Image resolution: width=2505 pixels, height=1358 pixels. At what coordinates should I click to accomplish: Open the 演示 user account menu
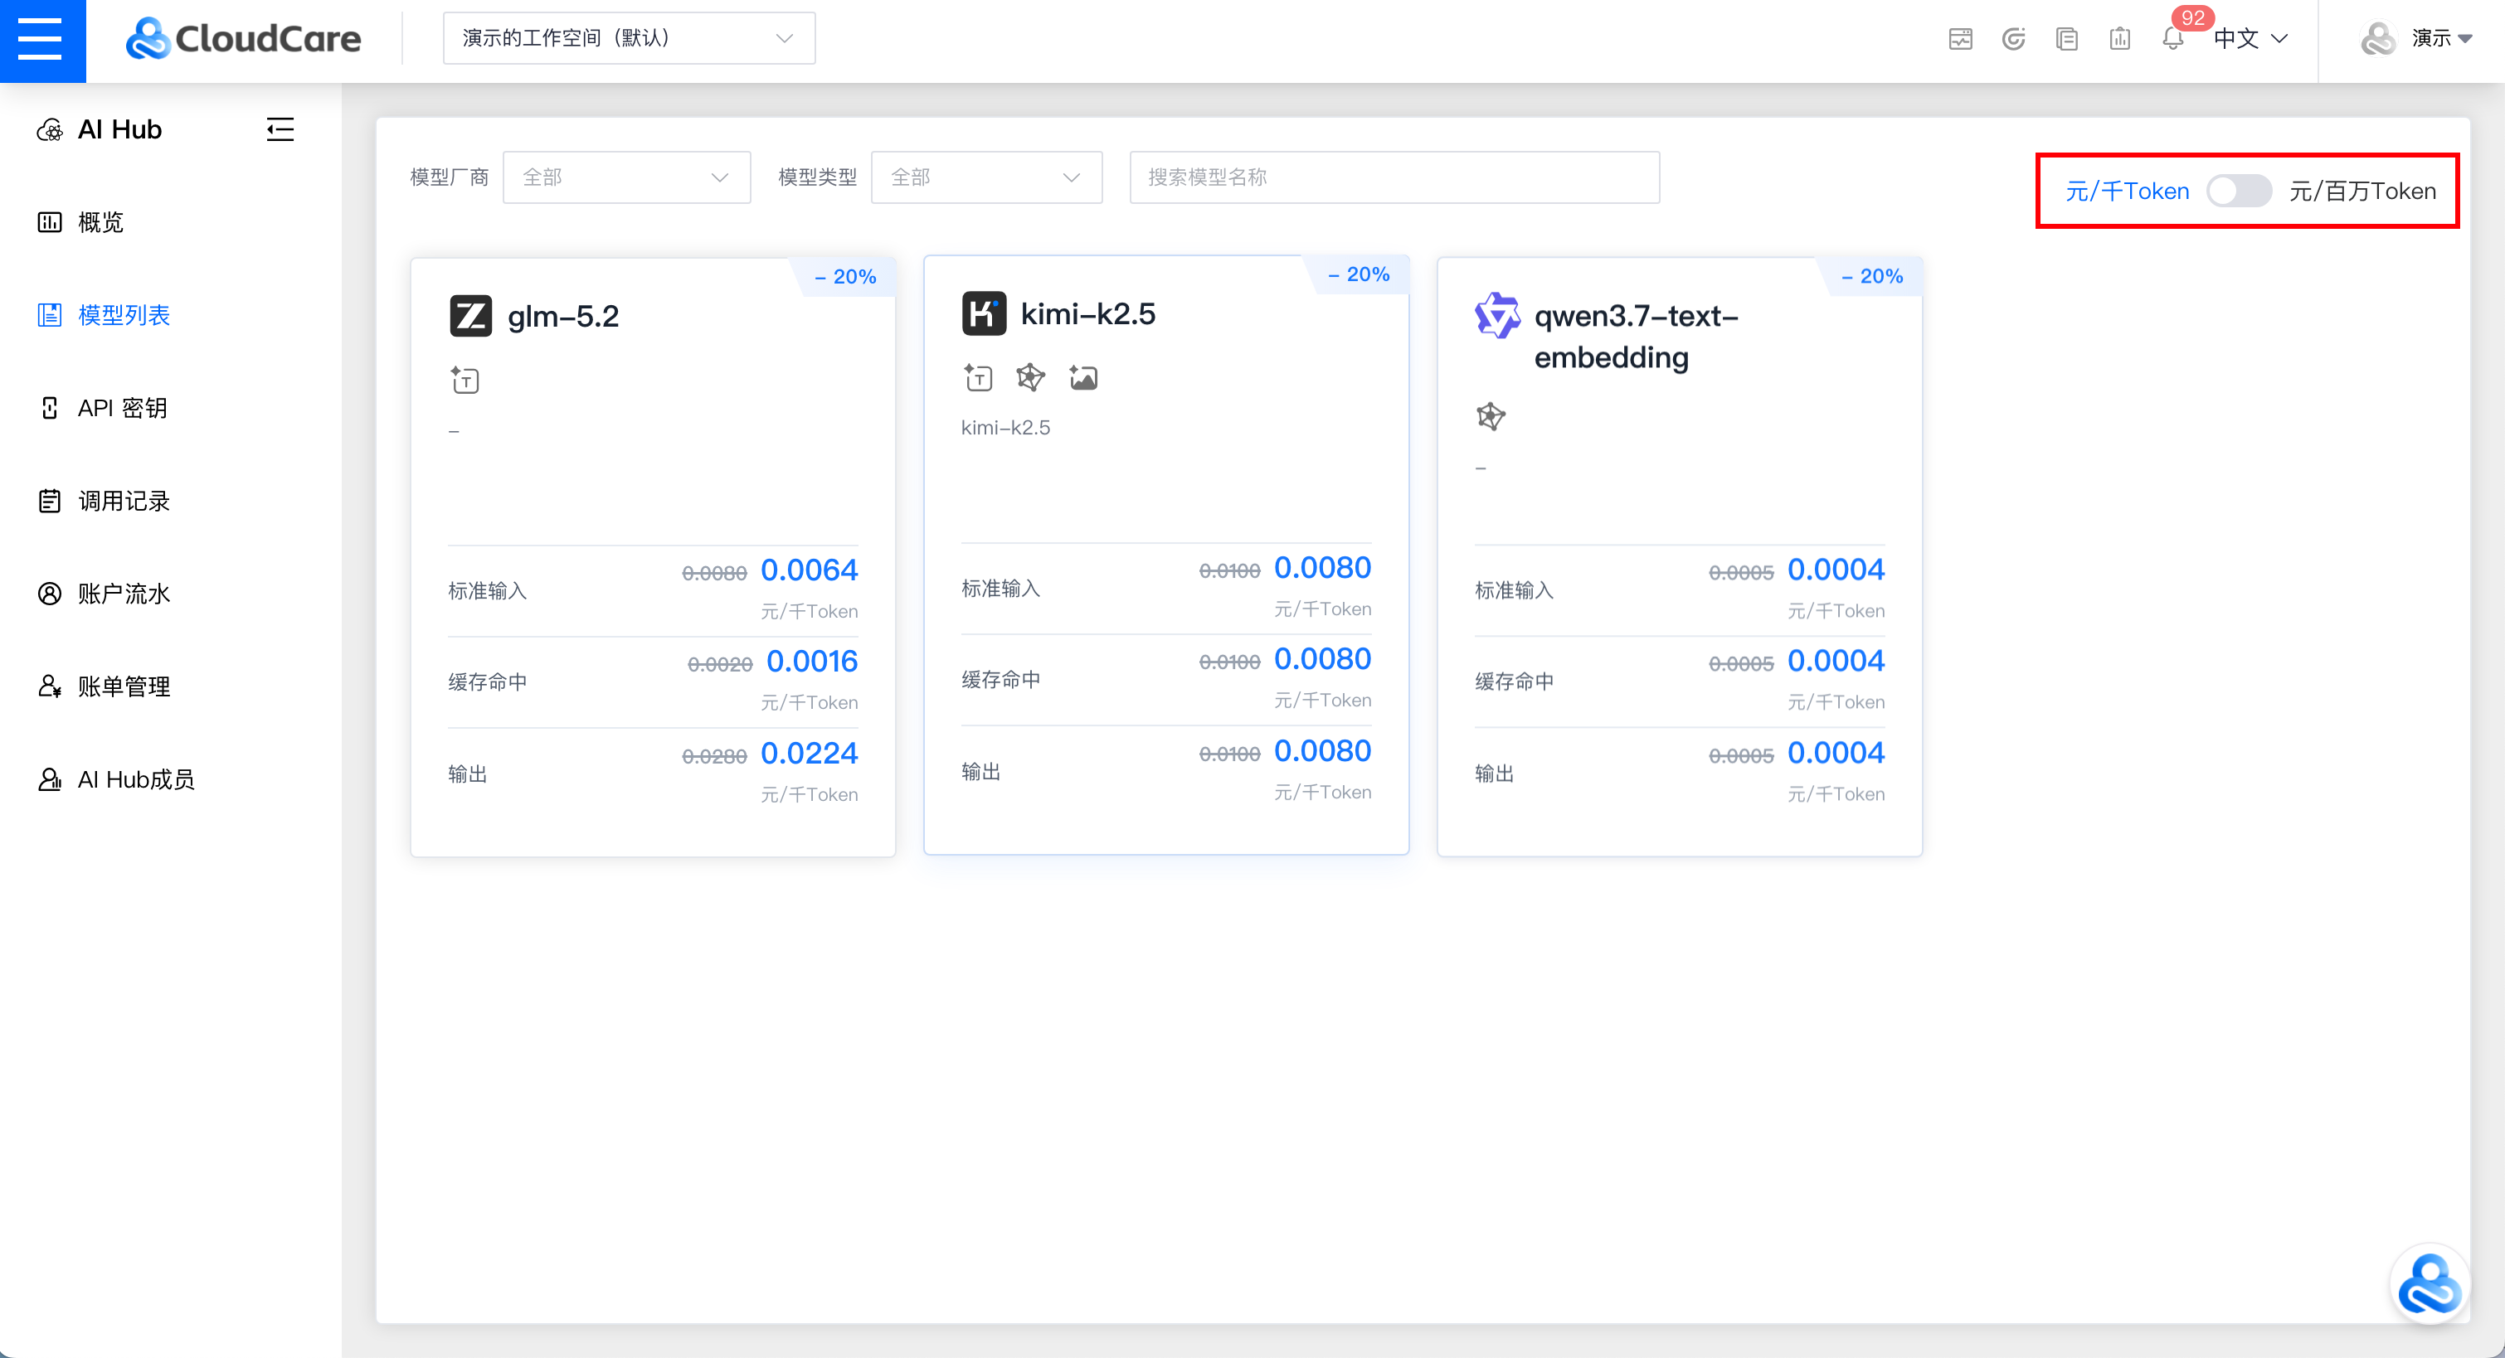click(2415, 38)
